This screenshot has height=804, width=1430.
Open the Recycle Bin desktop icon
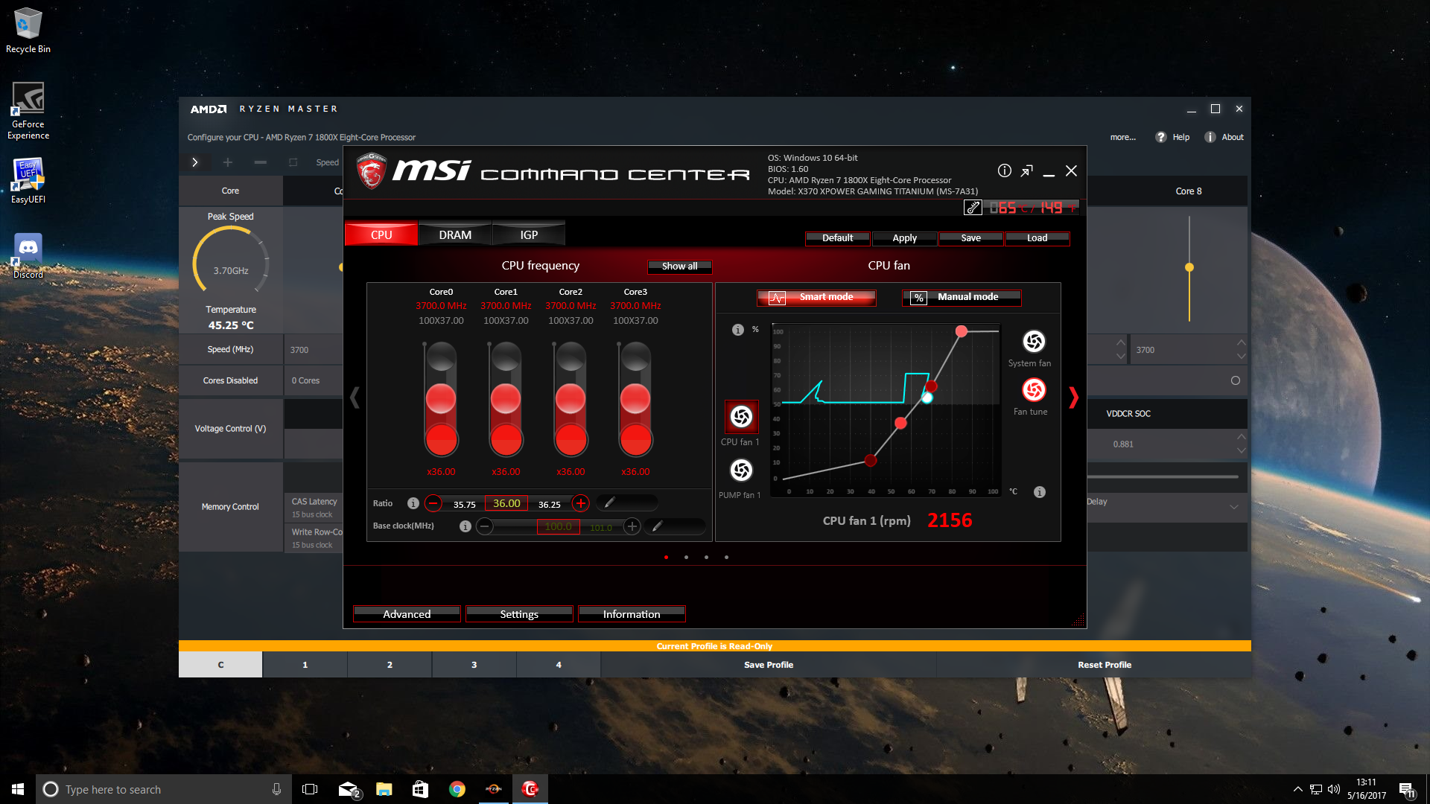(x=28, y=31)
